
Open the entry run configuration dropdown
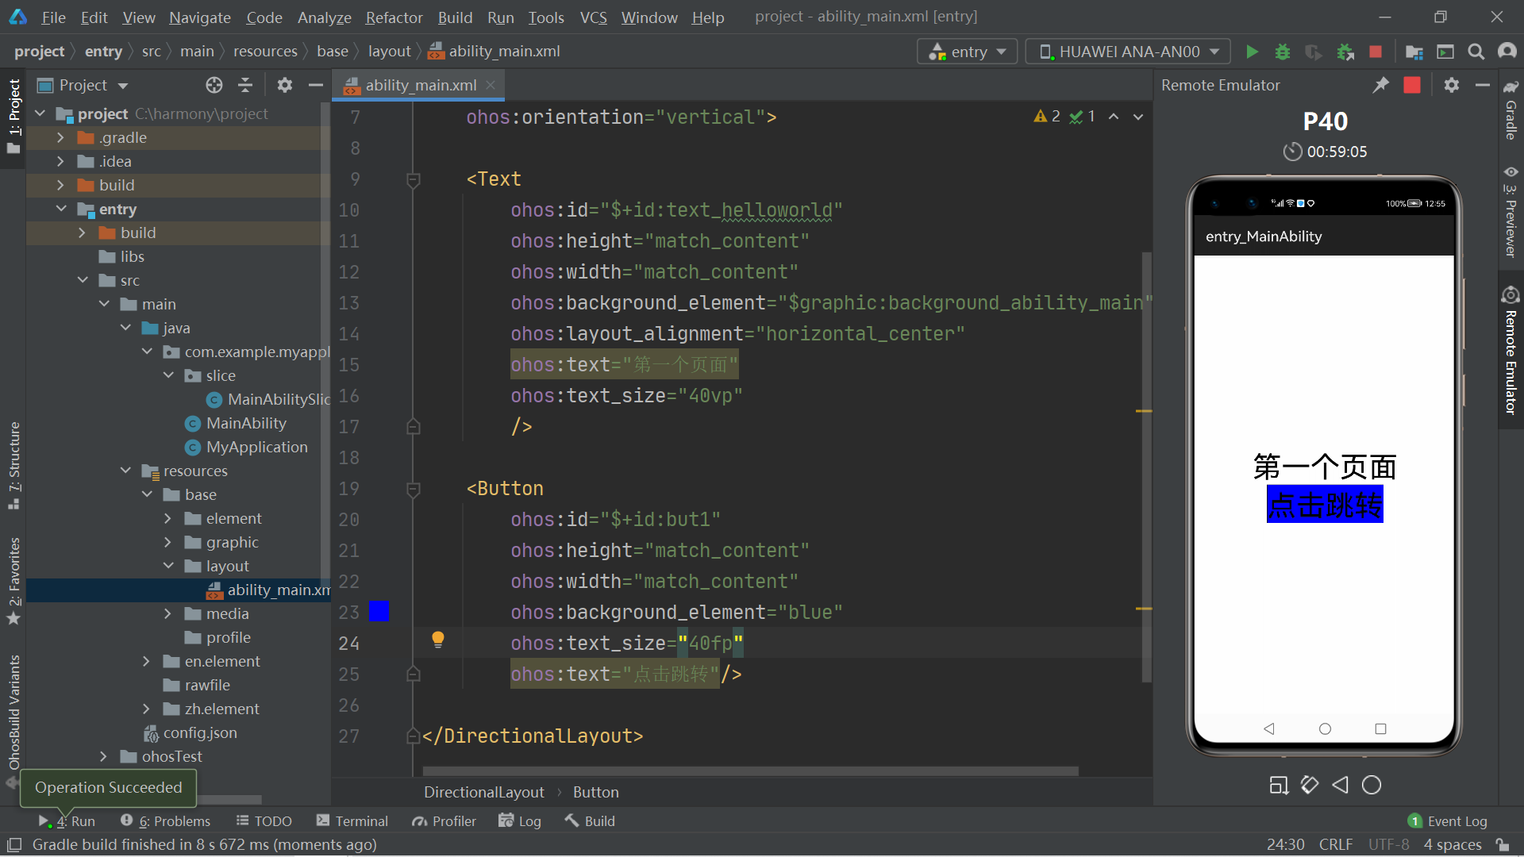968,52
